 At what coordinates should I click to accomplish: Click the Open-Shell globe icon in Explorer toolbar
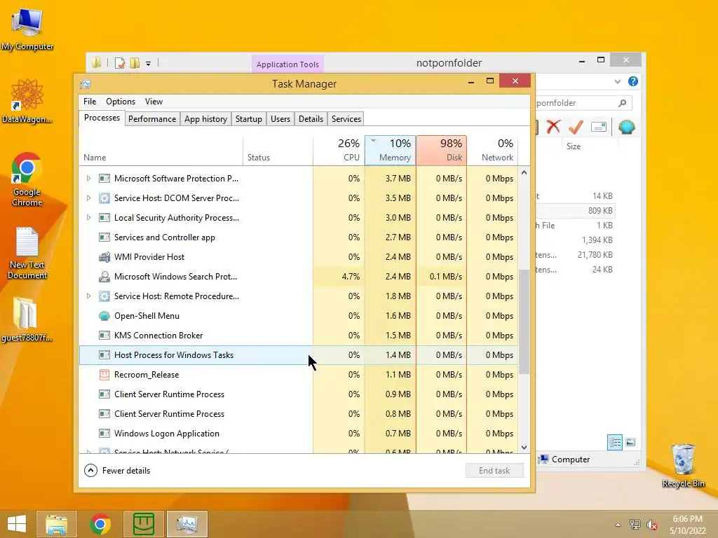[x=626, y=127]
